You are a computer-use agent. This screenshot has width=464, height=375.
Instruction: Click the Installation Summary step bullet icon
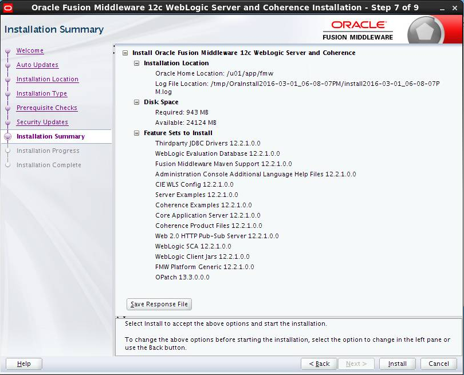coord(8,137)
